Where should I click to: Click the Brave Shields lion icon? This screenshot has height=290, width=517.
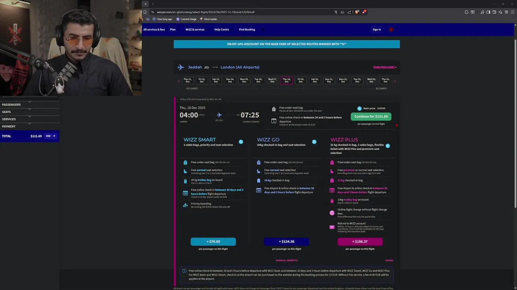[357, 12]
